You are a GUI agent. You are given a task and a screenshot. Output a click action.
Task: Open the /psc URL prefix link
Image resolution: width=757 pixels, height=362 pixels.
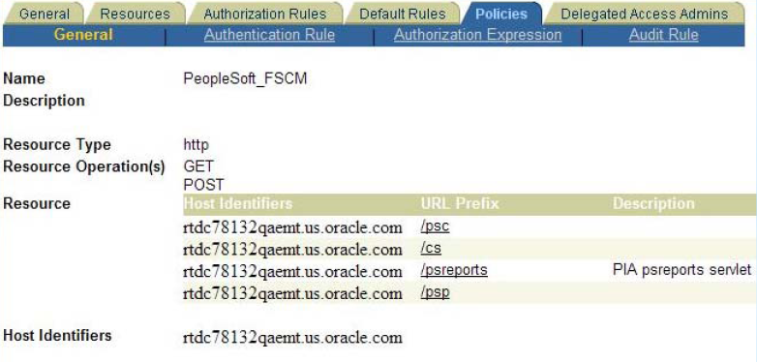(435, 226)
